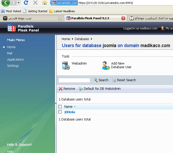Click the Databases breadcrumb link
Image resolution: width=173 pixels, height=153 pixels.
tap(82, 39)
